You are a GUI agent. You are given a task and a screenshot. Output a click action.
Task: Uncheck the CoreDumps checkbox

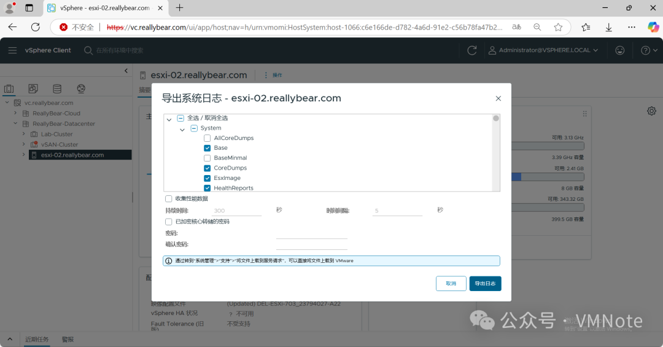207,168
